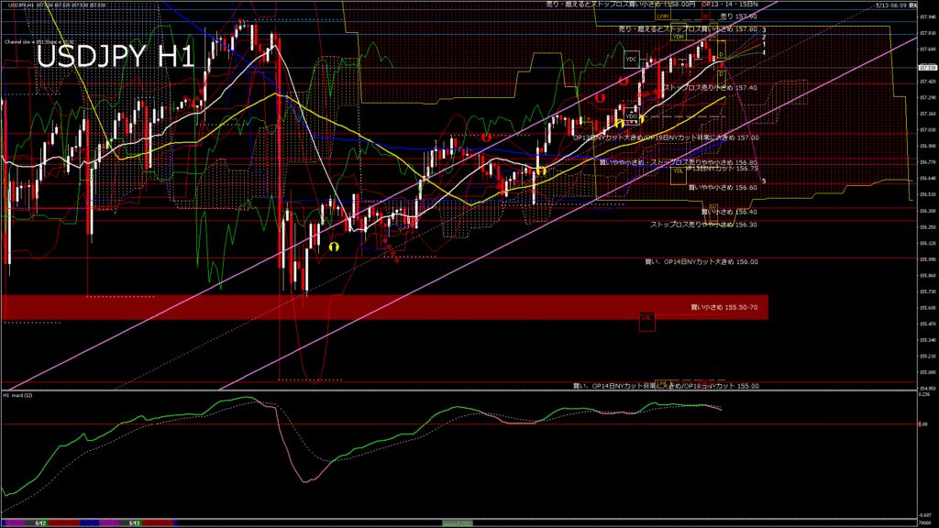Click the projection line endpoint labeled 5
The height and width of the screenshot is (528, 939).
click(764, 181)
